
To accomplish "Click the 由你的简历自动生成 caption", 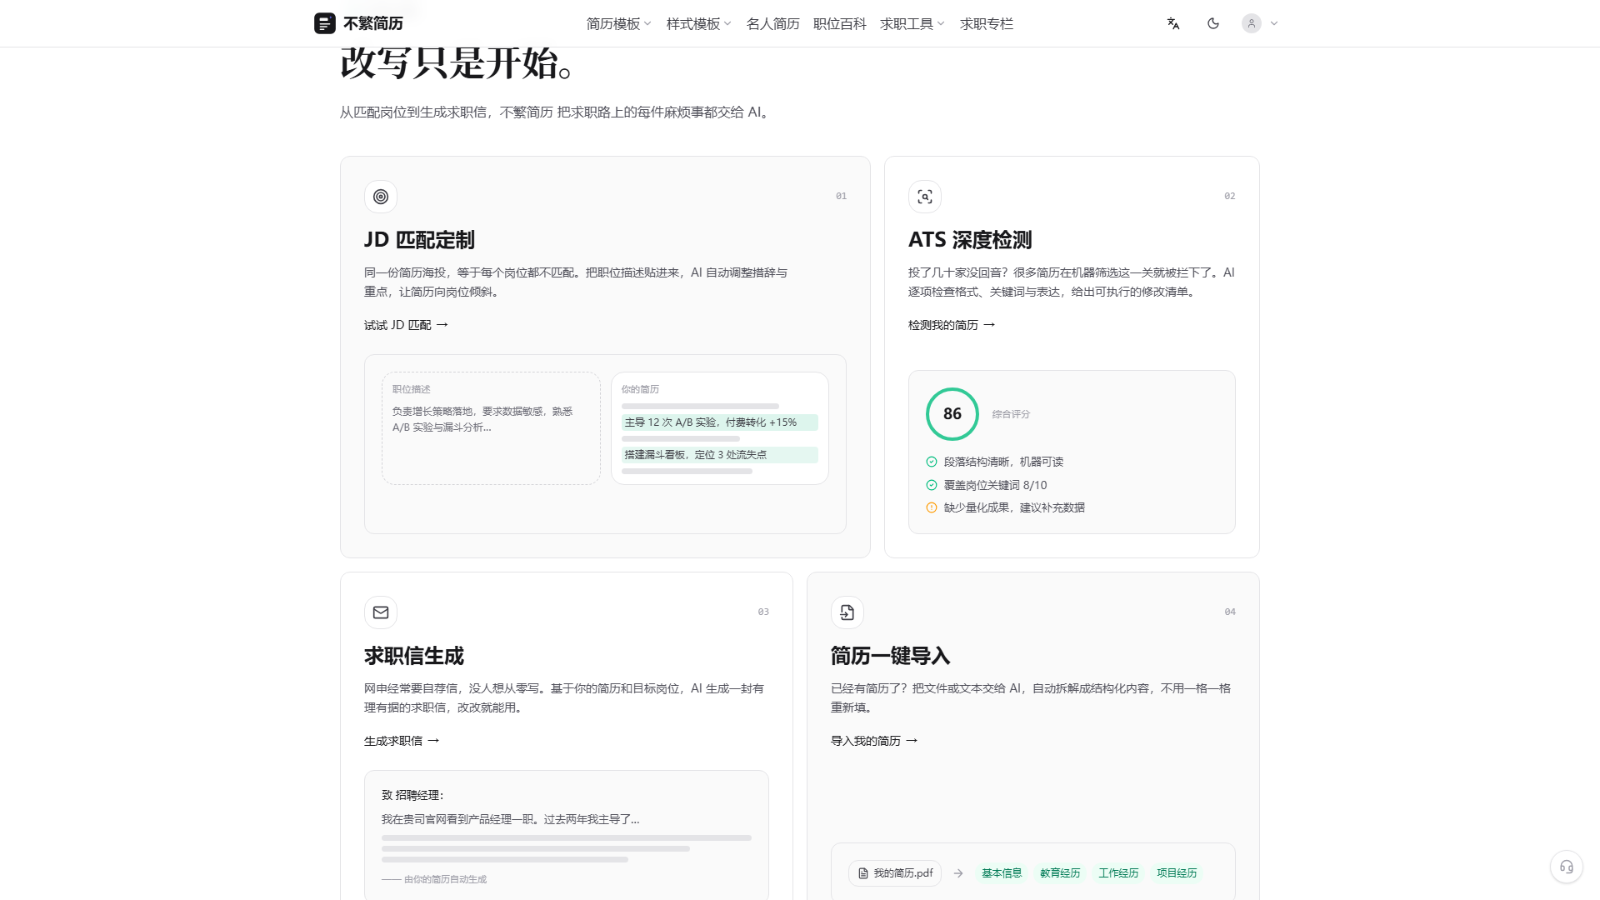I will coord(434,879).
